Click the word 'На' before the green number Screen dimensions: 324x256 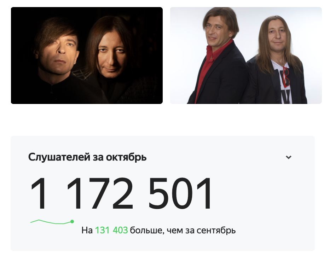(x=87, y=230)
